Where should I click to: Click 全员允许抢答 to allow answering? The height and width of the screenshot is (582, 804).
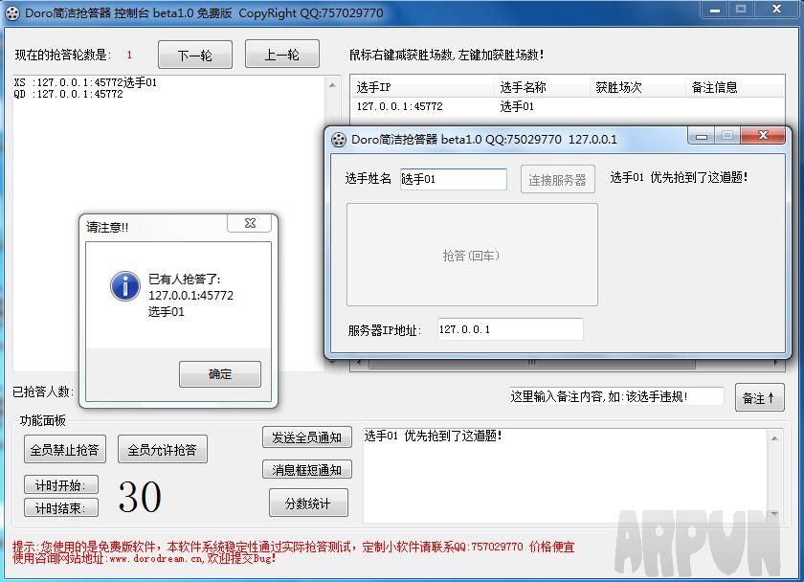163,451
